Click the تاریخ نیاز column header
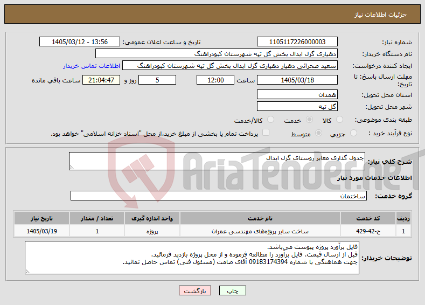This screenshot has height=305, width=425. pos(41,218)
